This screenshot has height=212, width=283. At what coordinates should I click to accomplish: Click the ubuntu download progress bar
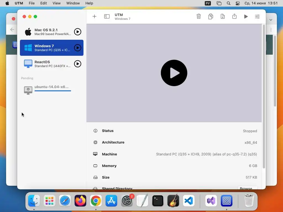coord(53,91)
